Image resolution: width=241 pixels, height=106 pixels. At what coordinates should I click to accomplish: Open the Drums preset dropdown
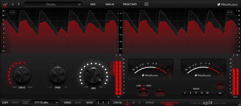click(53, 4)
